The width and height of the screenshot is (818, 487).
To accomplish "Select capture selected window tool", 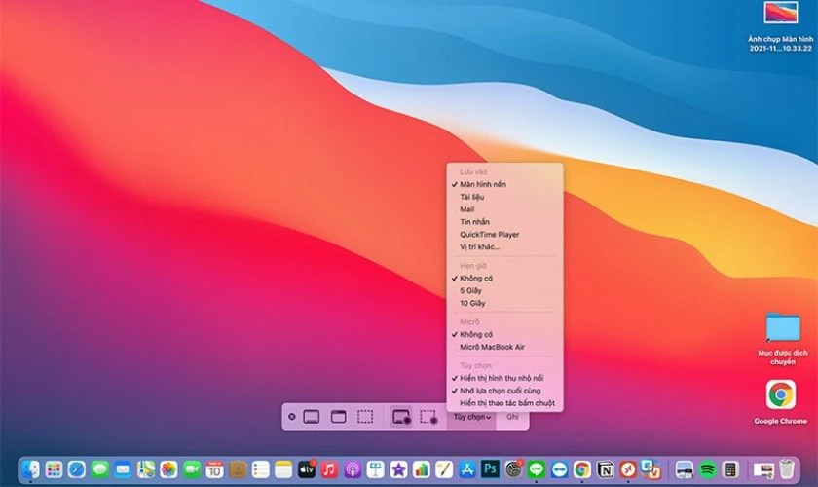I will pyautogui.click(x=339, y=417).
